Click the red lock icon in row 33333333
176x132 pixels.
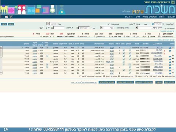point(165,54)
